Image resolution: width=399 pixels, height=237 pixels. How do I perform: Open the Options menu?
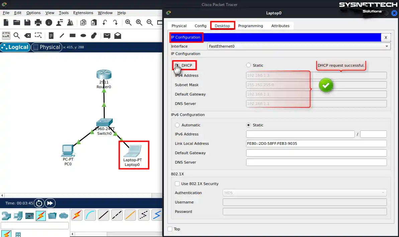pos(33,13)
